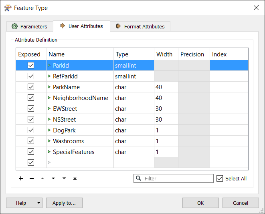
Task: Click the green arrow beside ParkName
Action: pyautogui.click(x=49, y=87)
